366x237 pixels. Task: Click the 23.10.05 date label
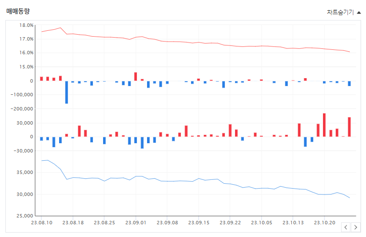(x=261, y=222)
